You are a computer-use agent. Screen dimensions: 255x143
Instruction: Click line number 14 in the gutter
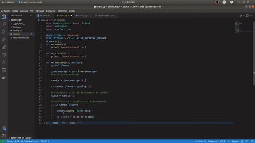[x=40, y=63]
